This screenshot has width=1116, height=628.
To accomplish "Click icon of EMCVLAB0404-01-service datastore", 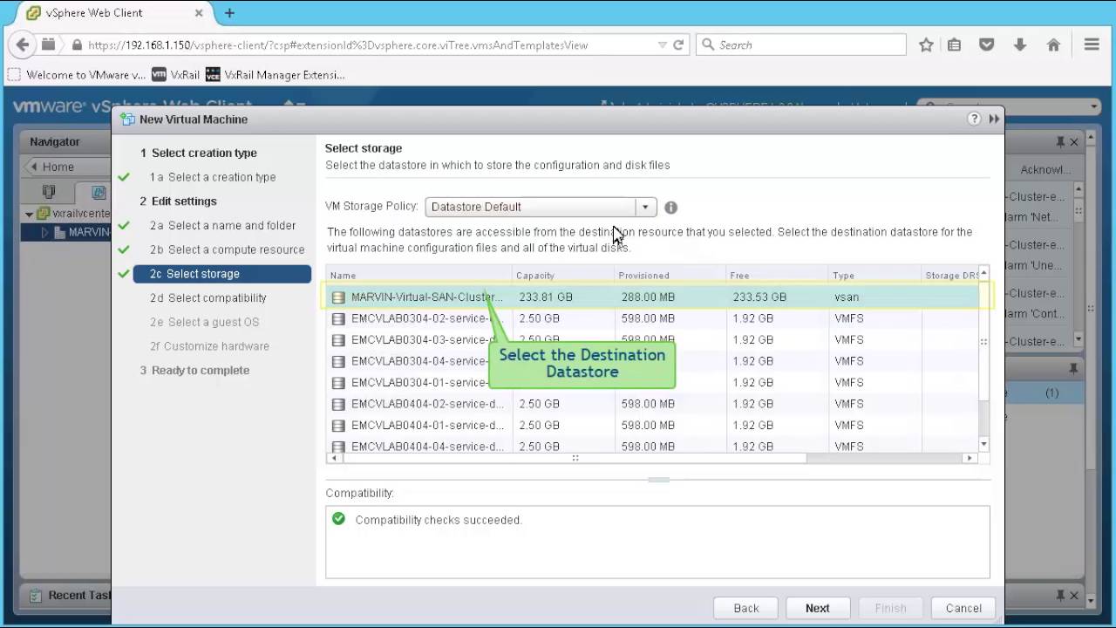I will click(x=337, y=426).
